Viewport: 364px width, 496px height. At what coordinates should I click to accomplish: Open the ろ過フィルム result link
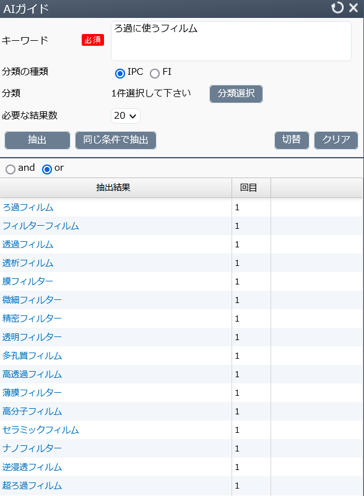[28, 208]
